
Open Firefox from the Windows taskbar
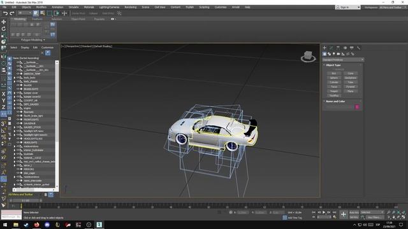(37, 225)
